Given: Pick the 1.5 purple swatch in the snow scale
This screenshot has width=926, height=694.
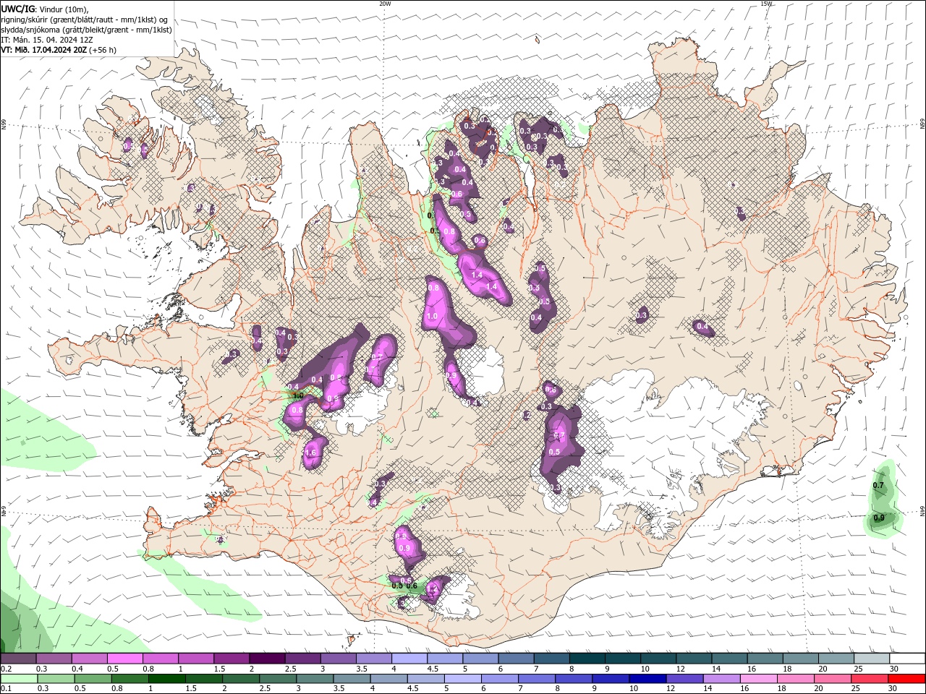Looking at the screenshot, I should 231,659.
